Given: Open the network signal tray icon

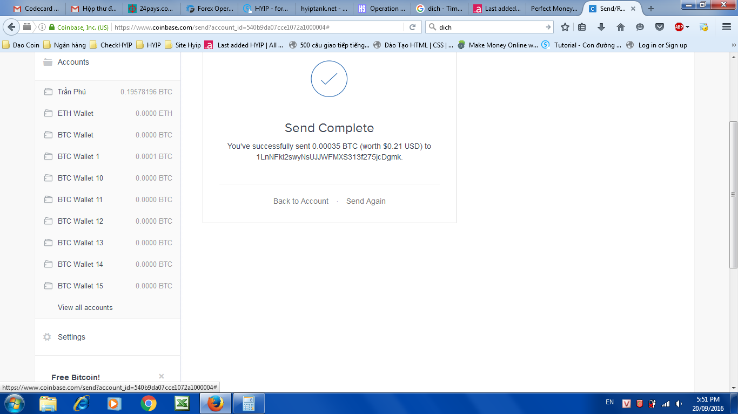Looking at the screenshot, I should click(666, 403).
